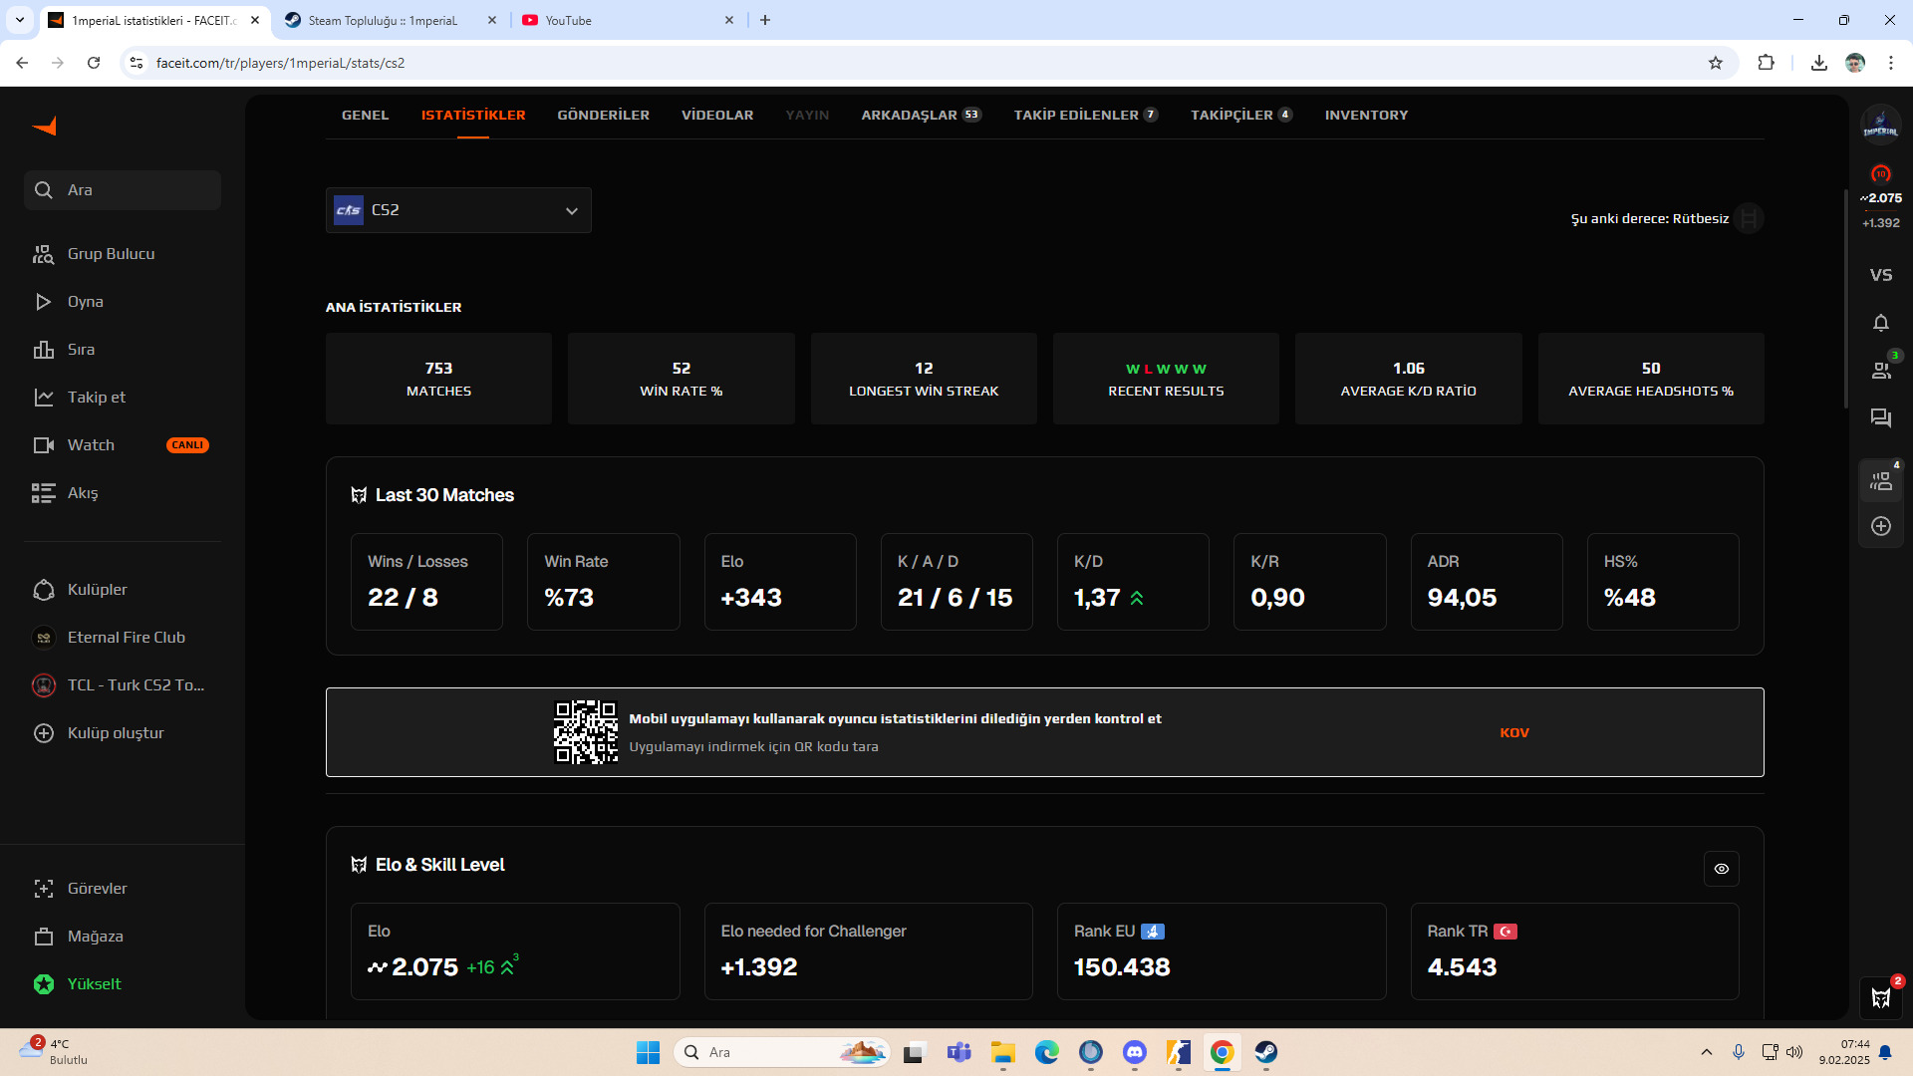
Task: Click the FACEIT logo icon
Action: click(x=45, y=127)
